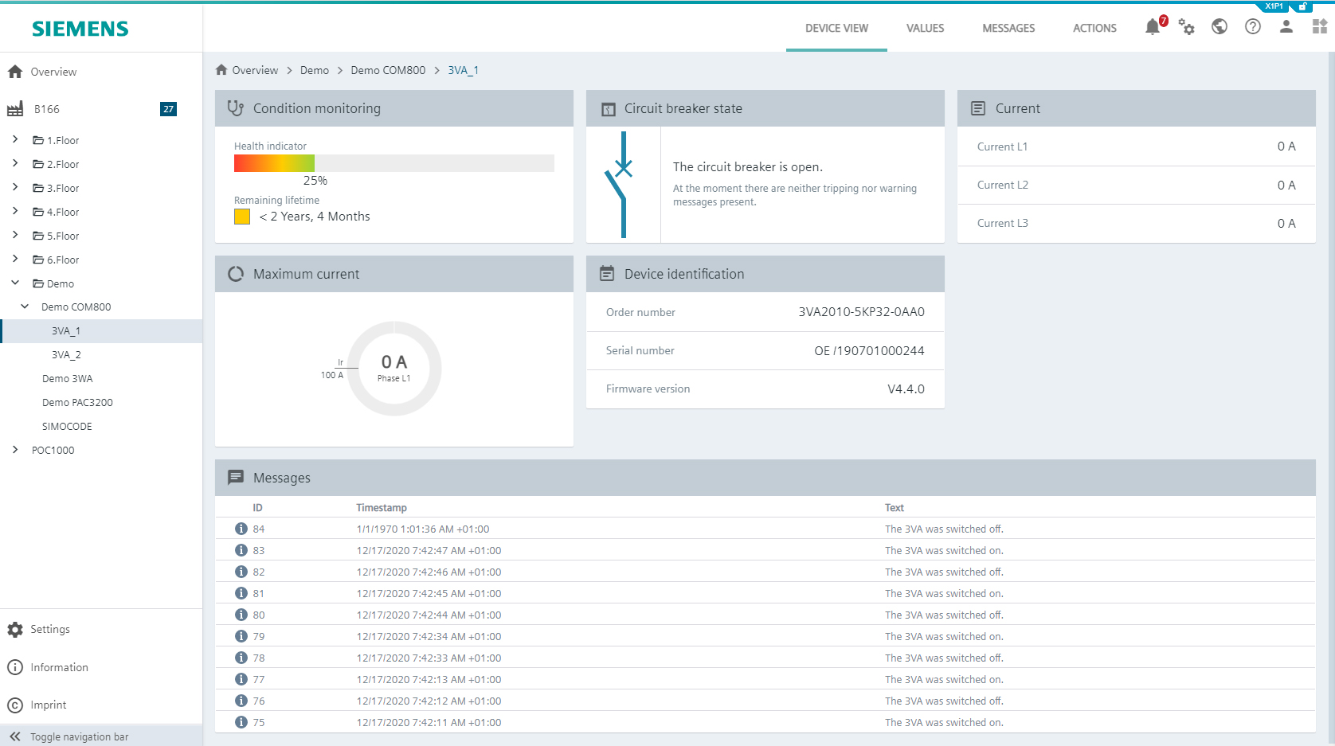Click info icon of message 77
Viewport: 1335px width, 746px height.
[241, 679]
